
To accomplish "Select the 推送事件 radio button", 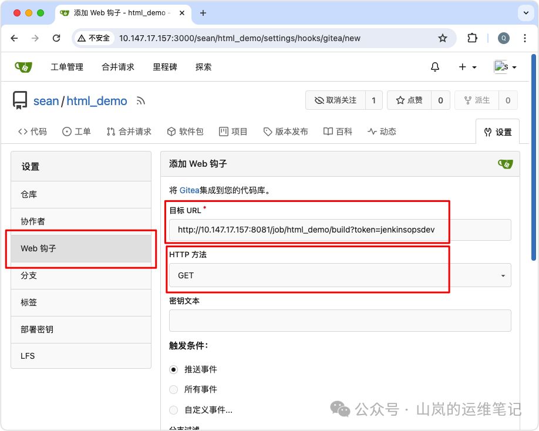I will [173, 369].
